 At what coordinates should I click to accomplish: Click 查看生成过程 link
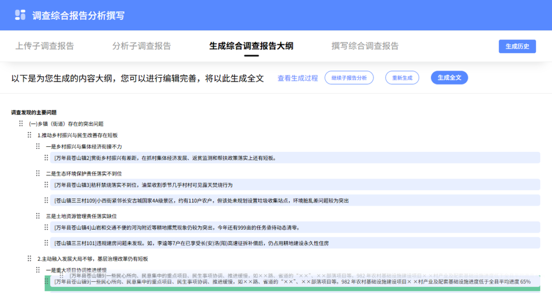[297, 78]
